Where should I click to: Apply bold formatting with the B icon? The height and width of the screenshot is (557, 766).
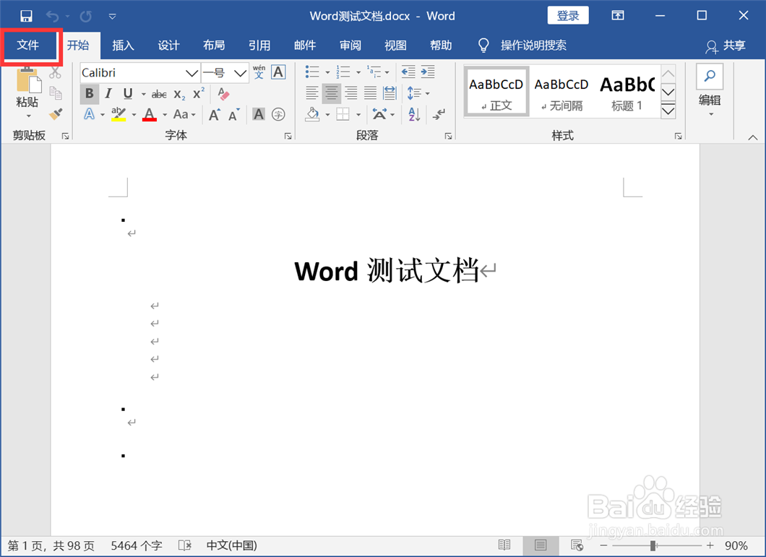[89, 93]
